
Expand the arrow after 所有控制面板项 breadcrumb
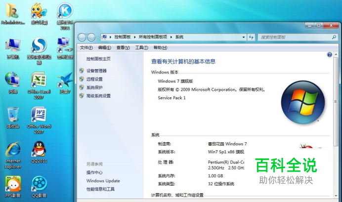tap(171, 37)
